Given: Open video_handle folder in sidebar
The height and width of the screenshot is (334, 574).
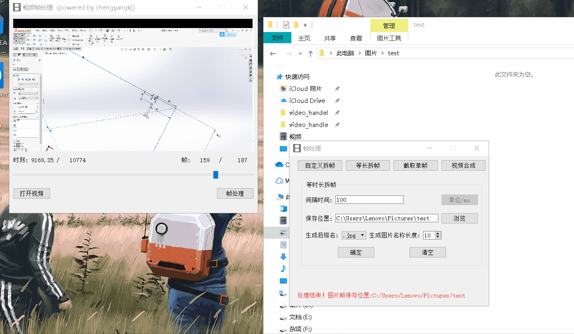Looking at the screenshot, I should click(309, 125).
